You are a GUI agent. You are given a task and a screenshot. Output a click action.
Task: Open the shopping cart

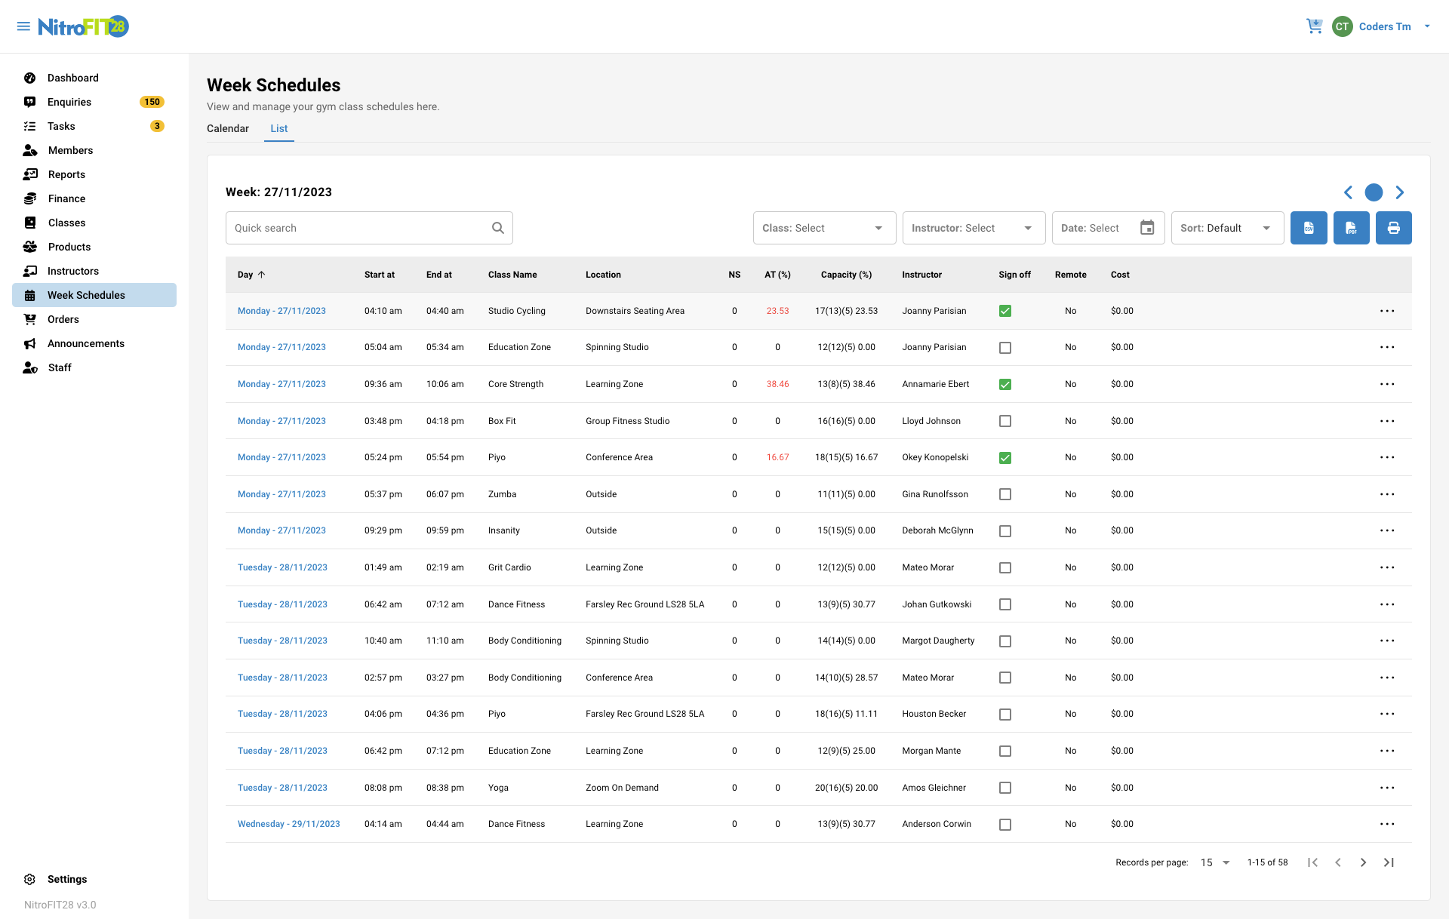coord(1315,26)
